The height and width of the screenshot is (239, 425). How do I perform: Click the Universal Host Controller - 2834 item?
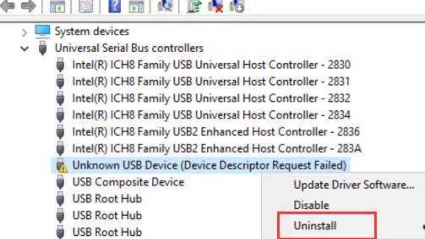pyautogui.click(x=211, y=115)
